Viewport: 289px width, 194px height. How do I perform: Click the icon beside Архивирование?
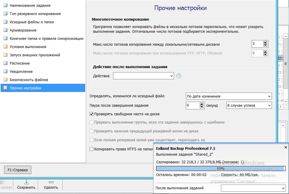[5, 30]
